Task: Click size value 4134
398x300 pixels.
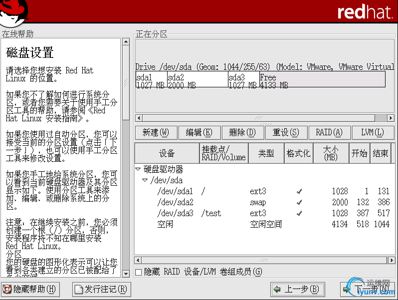Action: 340,224
